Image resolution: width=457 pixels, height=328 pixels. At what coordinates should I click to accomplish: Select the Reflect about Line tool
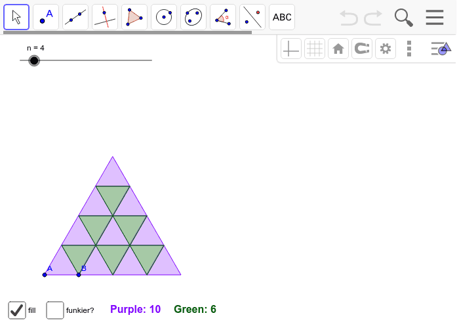252,17
